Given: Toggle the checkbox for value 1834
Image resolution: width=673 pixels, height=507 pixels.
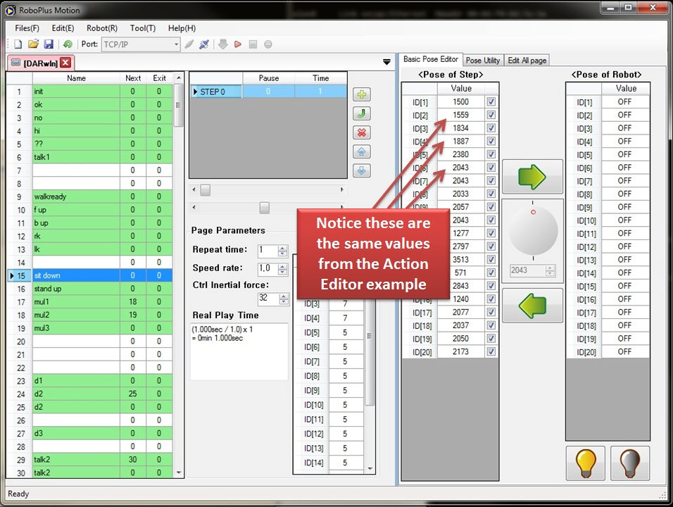Looking at the screenshot, I should [491, 128].
